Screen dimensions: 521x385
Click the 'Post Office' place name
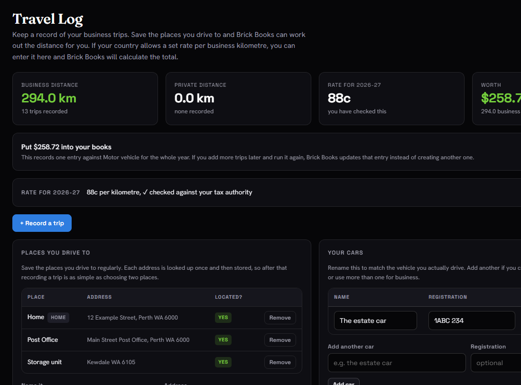(43, 340)
